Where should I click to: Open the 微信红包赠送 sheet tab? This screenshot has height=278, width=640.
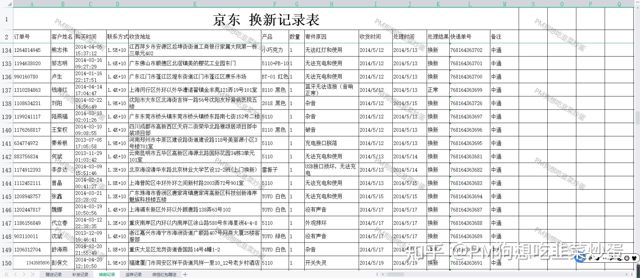tap(164, 274)
